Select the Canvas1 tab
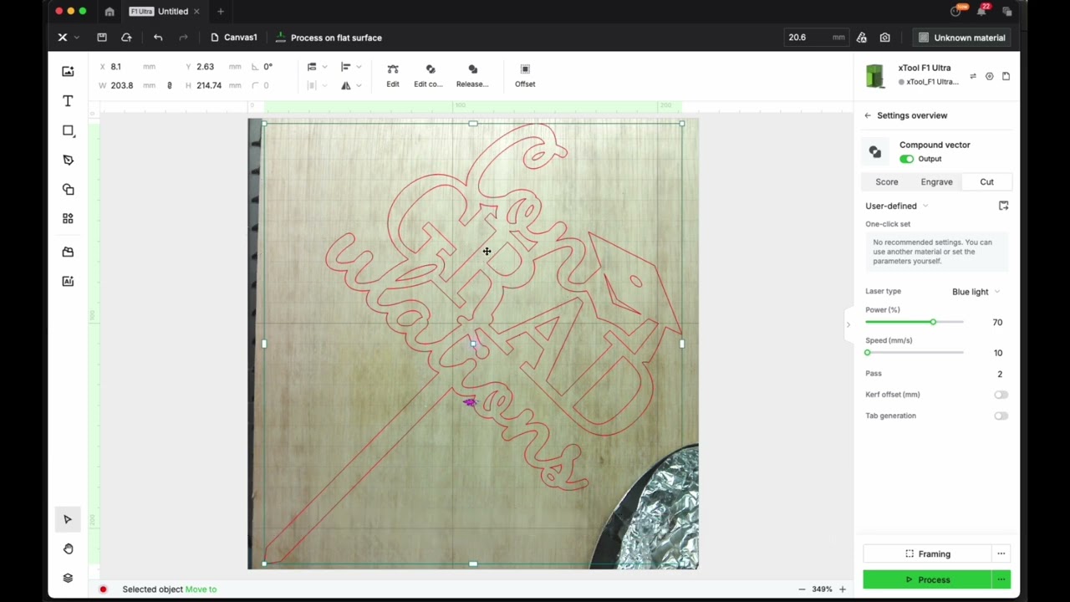Viewport: 1070px width, 602px height. pos(233,38)
